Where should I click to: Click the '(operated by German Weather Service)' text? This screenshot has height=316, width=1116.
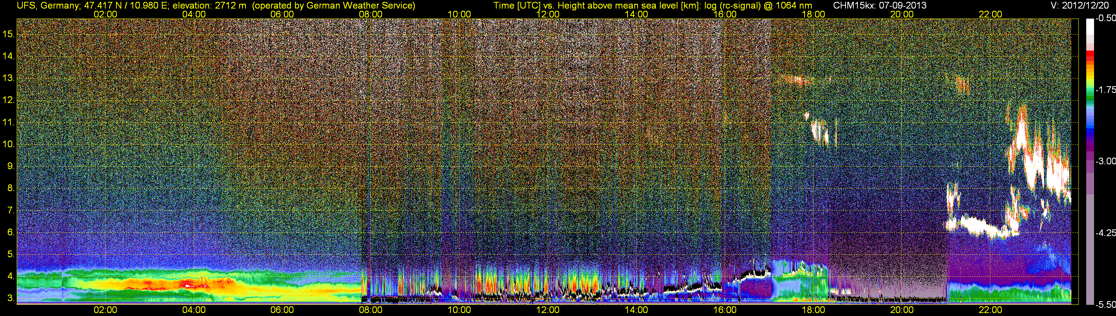tap(334, 5)
